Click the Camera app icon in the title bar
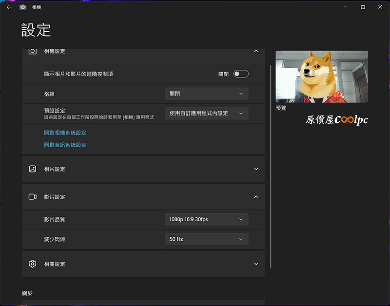 (x=23, y=7)
